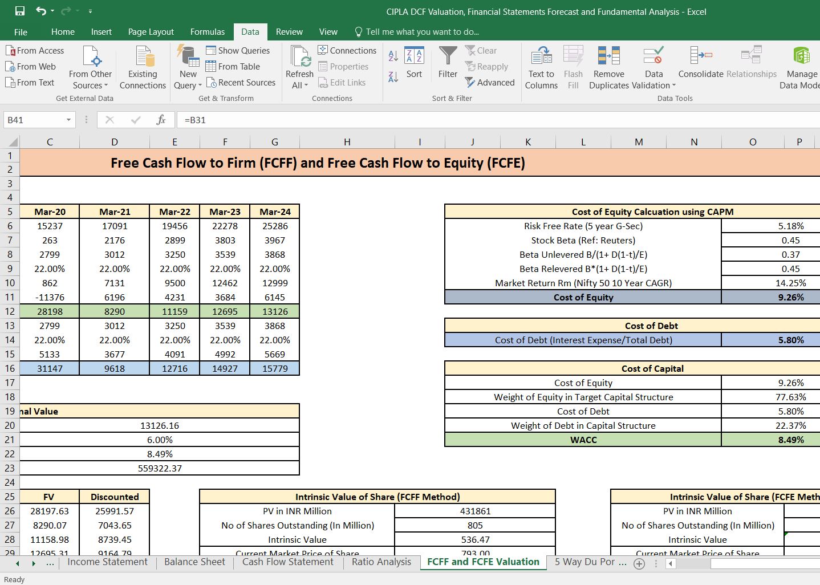Click the Redo arrow icon
The image size is (820, 585).
click(66, 11)
